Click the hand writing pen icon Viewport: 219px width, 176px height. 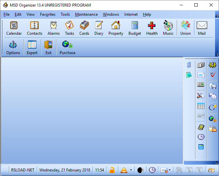pyautogui.click(x=201, y=96)
